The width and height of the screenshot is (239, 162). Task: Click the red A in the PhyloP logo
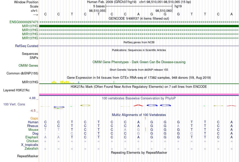(x=138, y=105)
